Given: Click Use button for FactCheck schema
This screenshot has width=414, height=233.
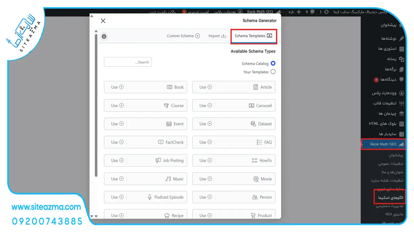Looking at the screenshot, I should (117, 142).
